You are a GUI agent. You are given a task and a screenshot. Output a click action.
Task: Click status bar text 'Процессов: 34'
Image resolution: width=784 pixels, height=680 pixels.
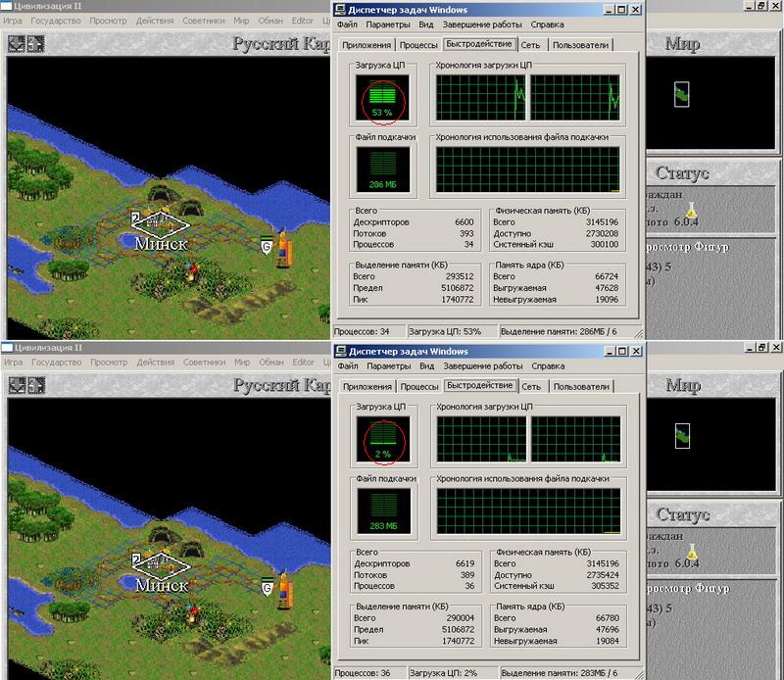tap(362, 331)
